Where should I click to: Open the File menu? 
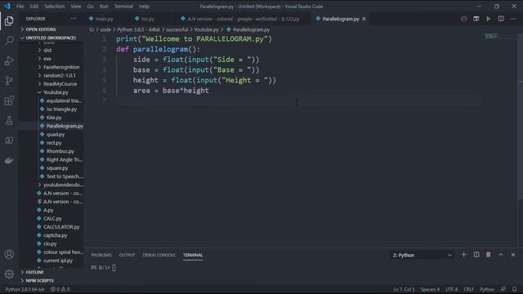click(x=20, y=6)
